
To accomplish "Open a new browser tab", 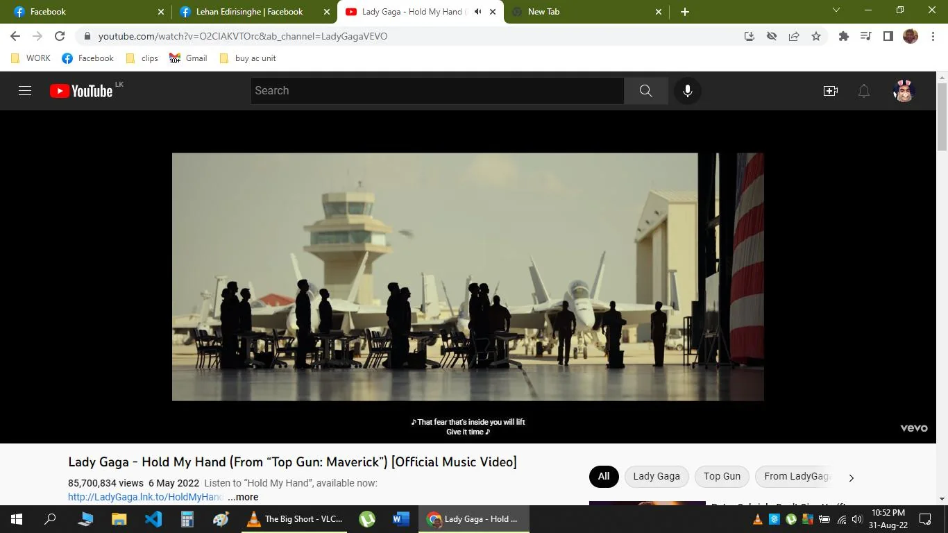I will (x=685, y=12).
